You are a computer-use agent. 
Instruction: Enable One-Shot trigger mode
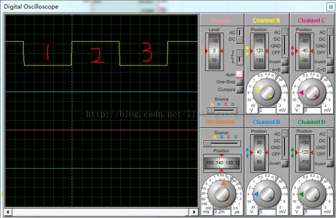coord(240,82)
